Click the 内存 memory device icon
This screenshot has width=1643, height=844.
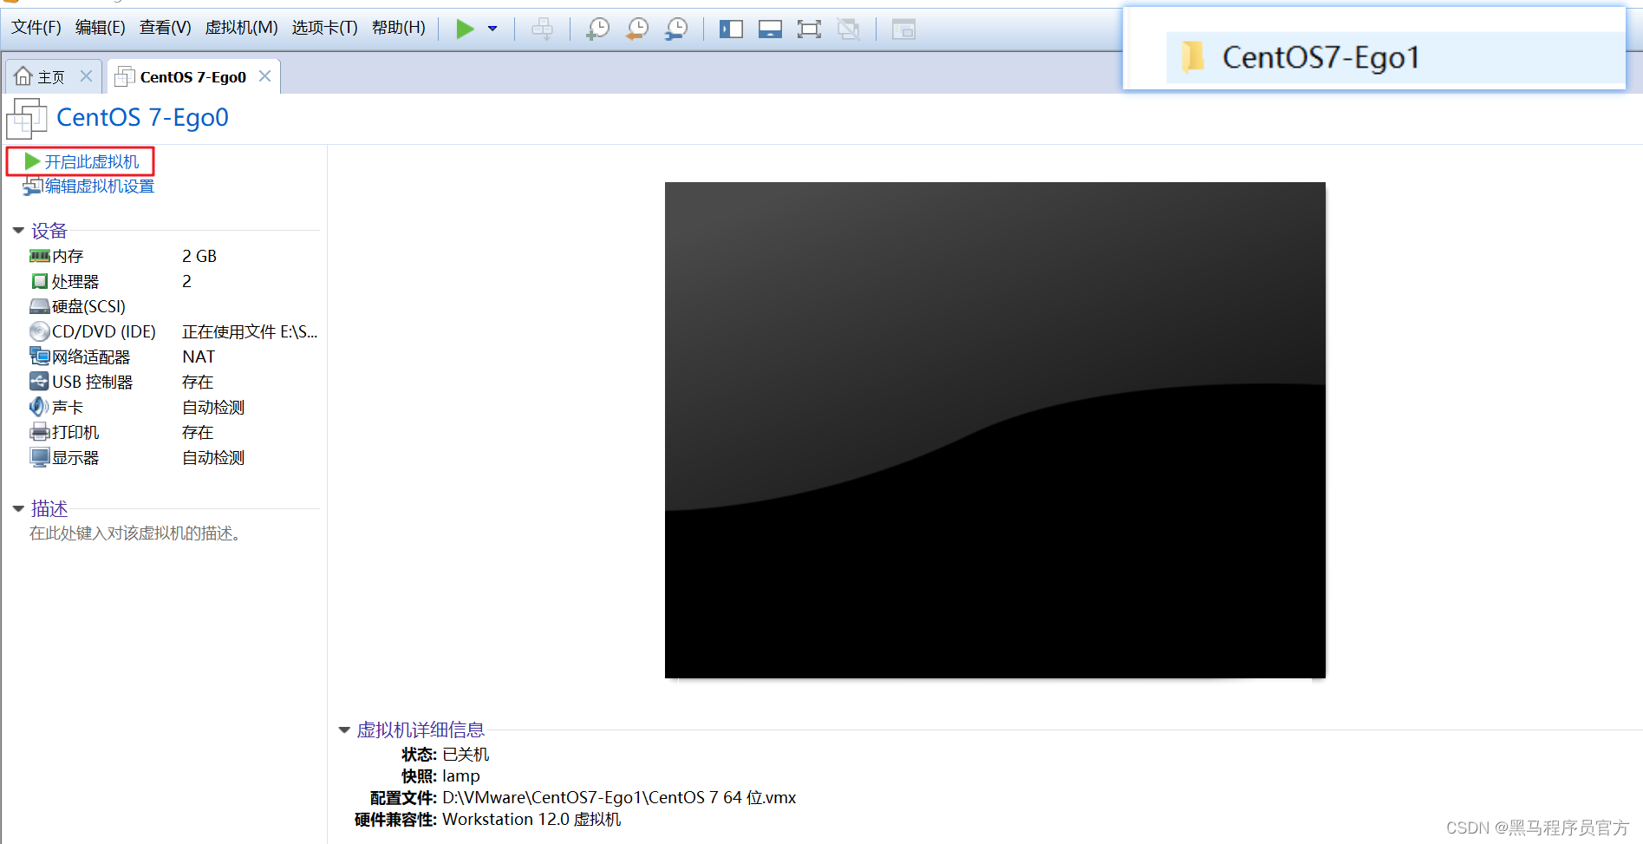[40, 256]
